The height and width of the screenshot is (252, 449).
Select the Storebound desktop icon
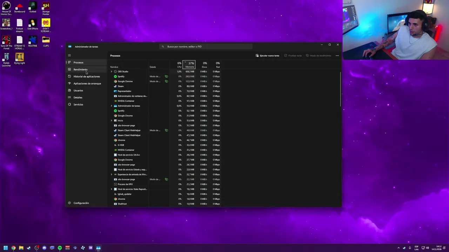click(x=19, y=8)
